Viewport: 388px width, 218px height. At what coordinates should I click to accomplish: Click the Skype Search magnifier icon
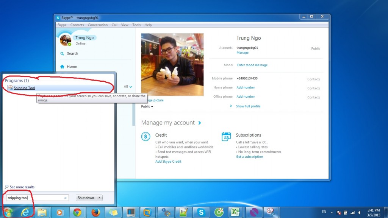pos(62,53)
